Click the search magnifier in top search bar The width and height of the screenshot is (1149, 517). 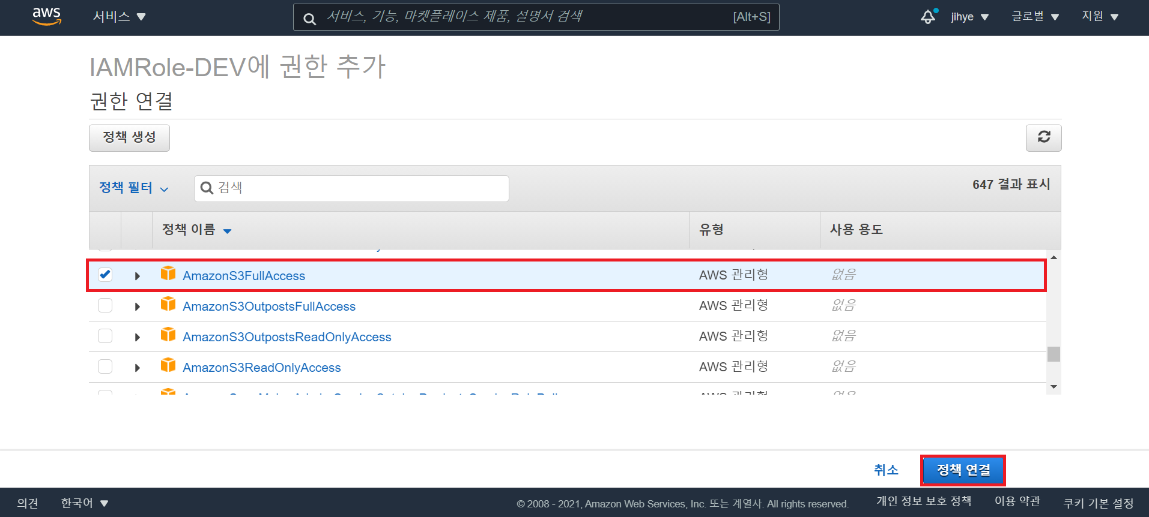pyautogui.click(x=309, y=19)
